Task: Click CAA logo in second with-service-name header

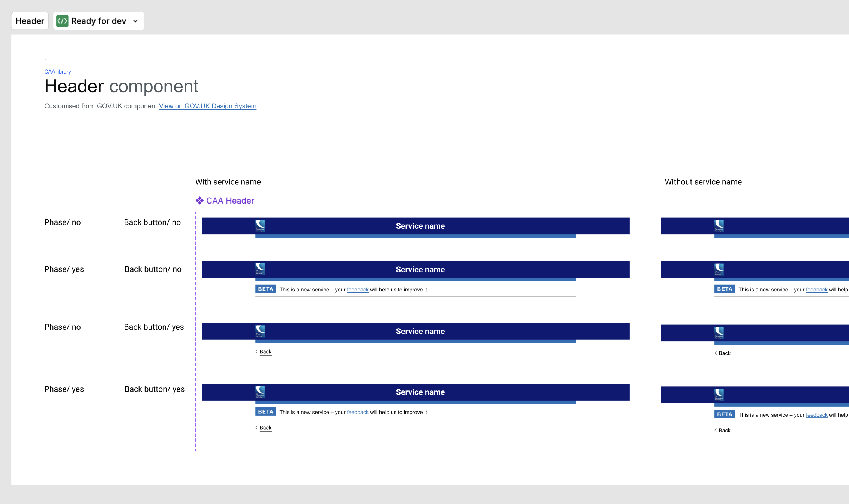Action: click(x=260, y=269)
